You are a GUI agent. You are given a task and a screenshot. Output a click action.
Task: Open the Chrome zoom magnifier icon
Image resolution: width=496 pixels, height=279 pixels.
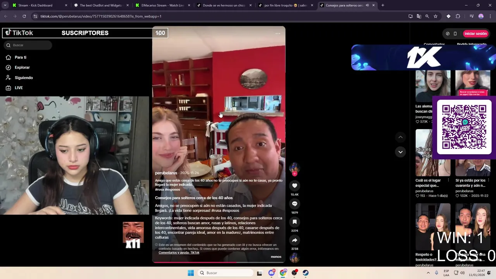(x=427, y=16)
